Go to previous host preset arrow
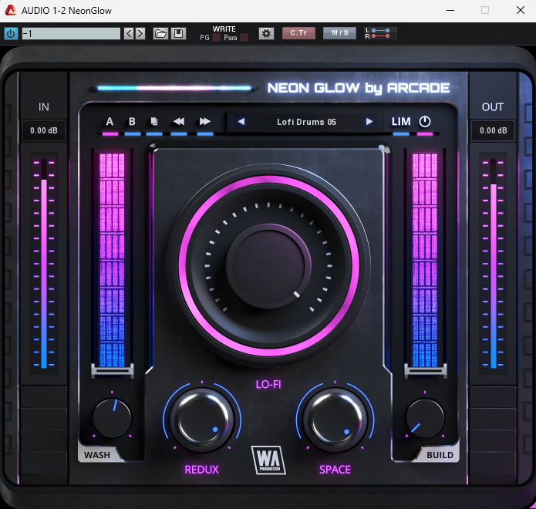536x509 pixels. 129,33
